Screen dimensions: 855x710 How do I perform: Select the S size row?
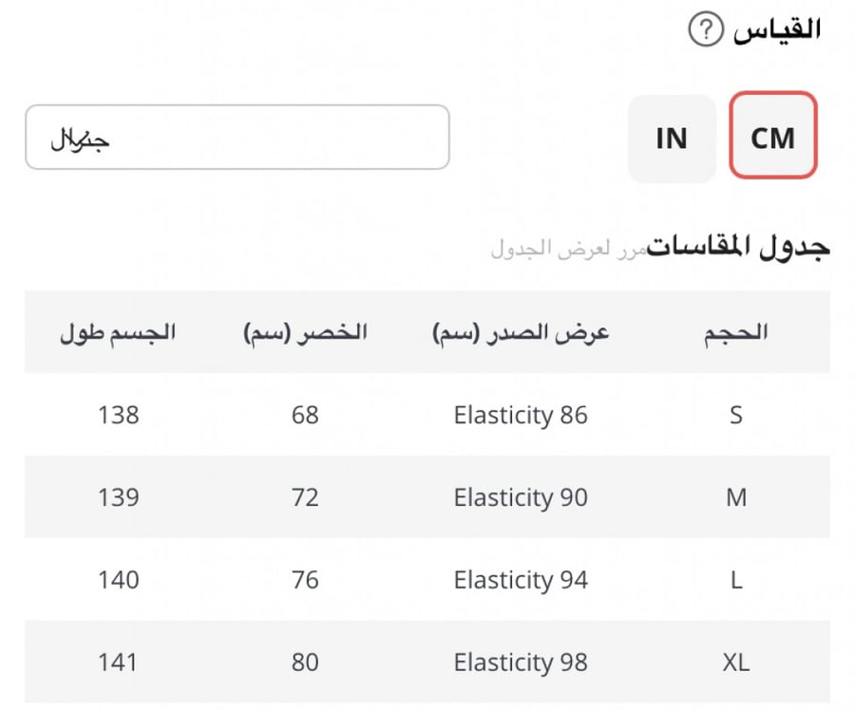tap(427, 415)
